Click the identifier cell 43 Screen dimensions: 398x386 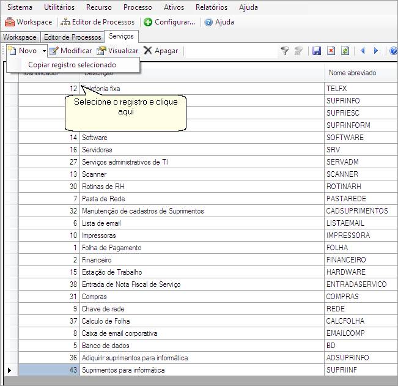(x=50, y=370)
